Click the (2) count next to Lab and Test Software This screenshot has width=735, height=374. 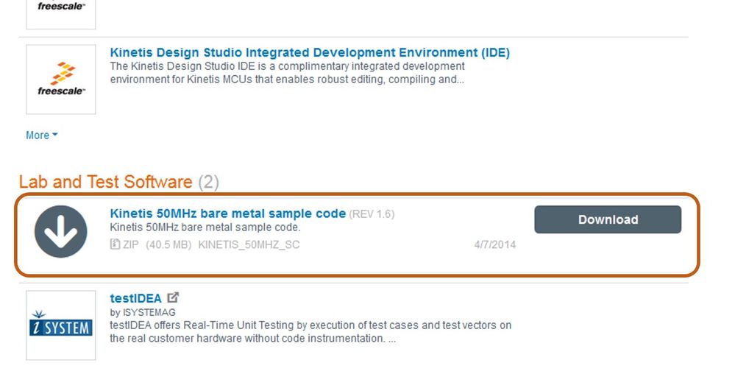(208, 182)
